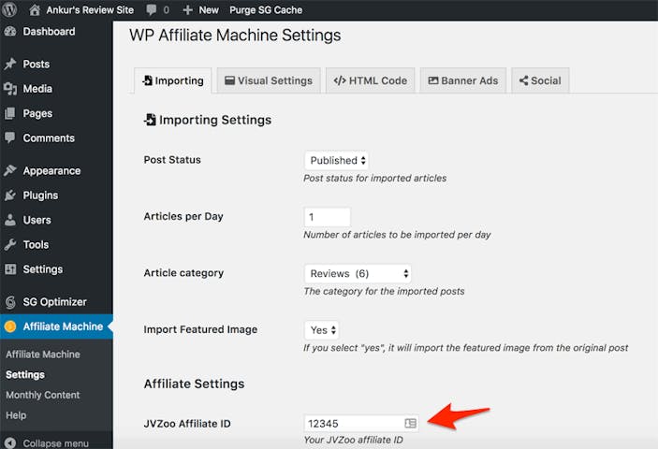
Task: Switch to the Visual Settings tab
Action: (x=269, y=80)
